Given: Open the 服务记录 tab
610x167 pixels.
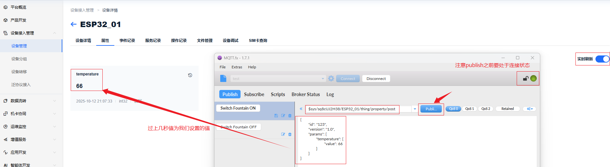Looking at the screenshot, I should click(153, 41).
